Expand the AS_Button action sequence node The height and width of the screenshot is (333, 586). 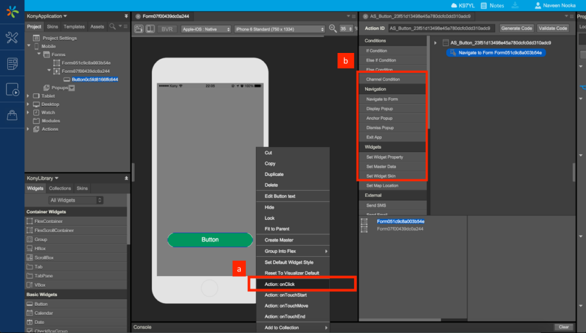click(436, 43)
